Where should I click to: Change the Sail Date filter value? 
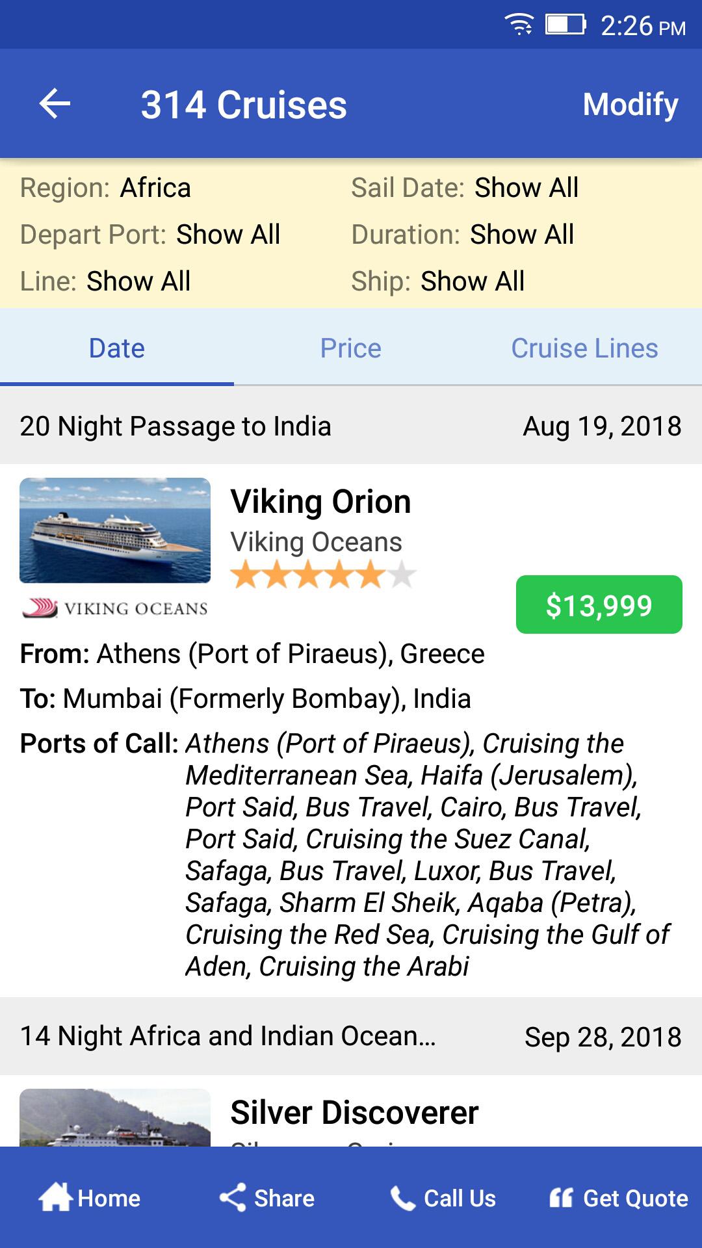[x=526, y=188]
